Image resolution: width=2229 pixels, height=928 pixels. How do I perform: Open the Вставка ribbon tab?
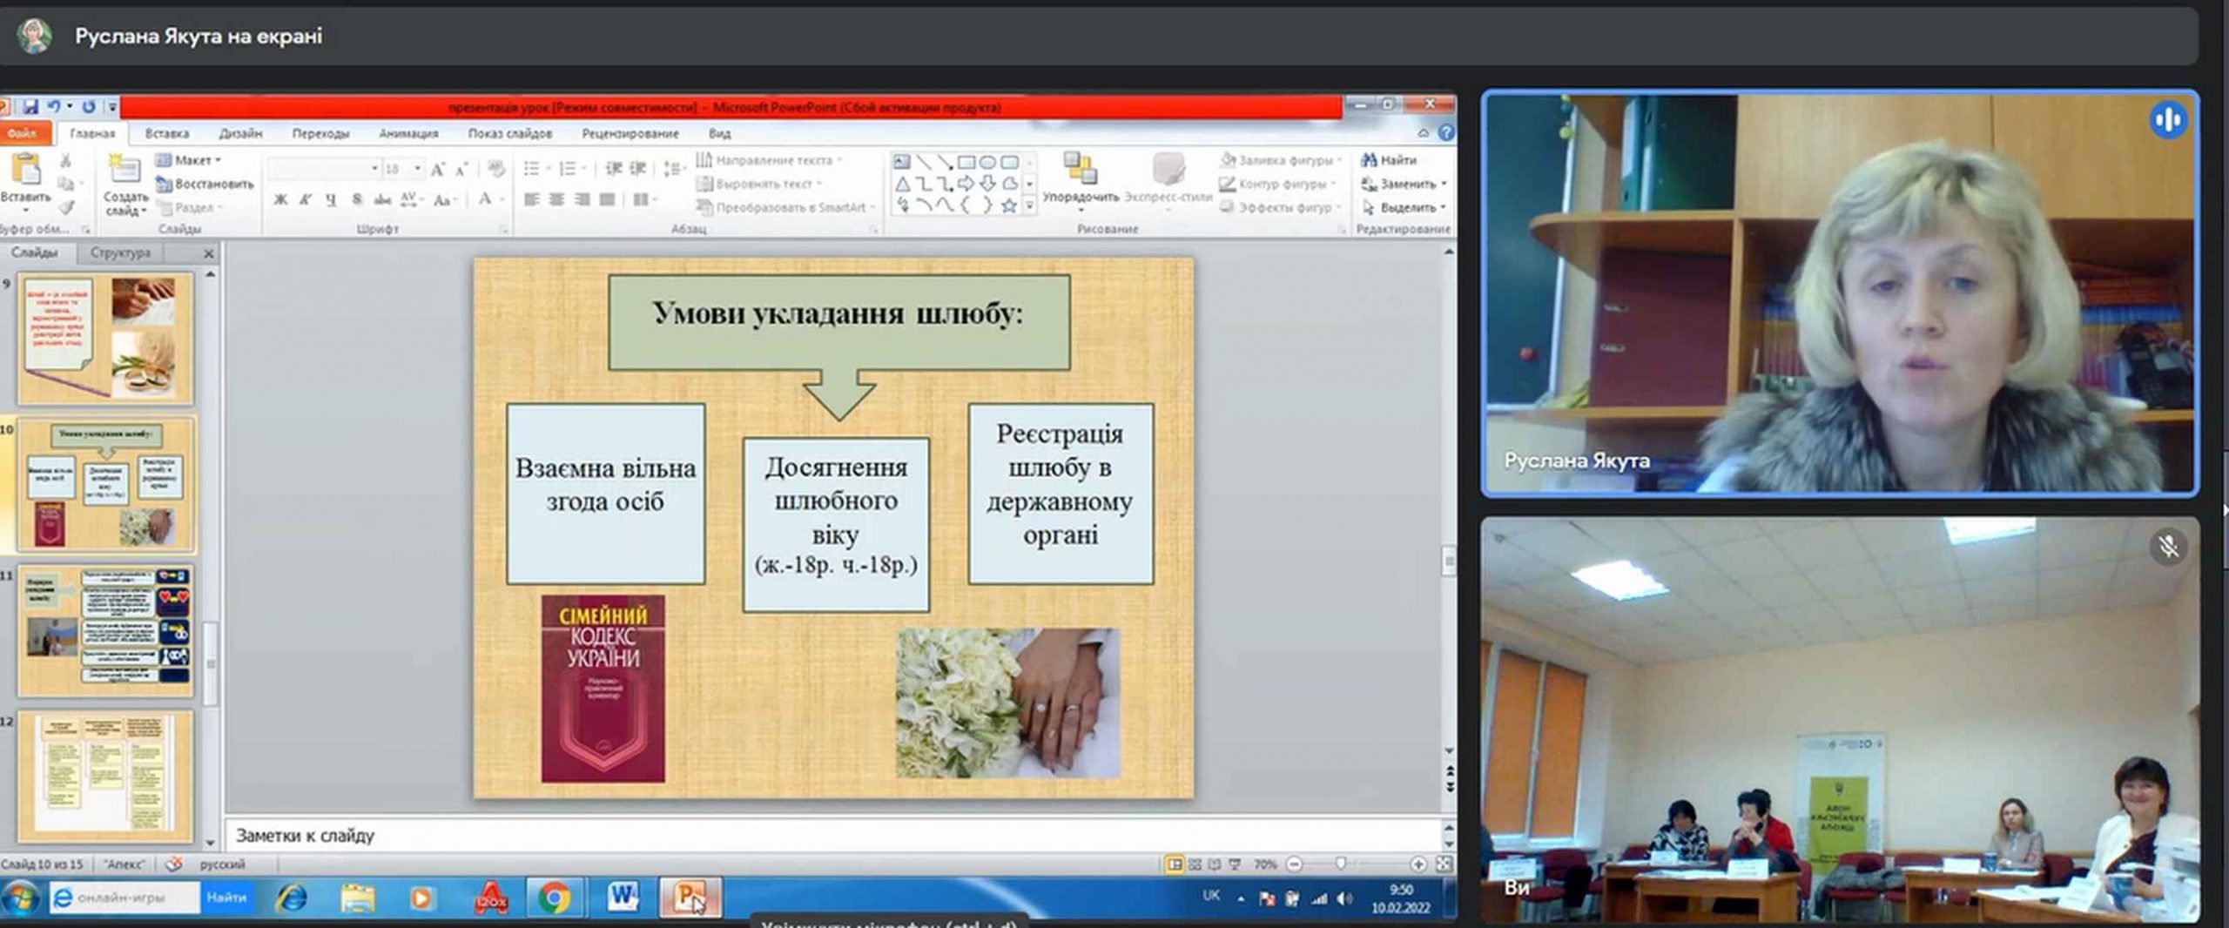tap(166, 133)
